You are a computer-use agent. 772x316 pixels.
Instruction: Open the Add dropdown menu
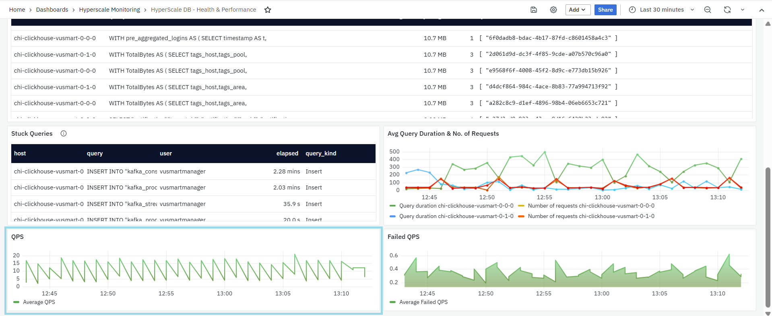578,10
